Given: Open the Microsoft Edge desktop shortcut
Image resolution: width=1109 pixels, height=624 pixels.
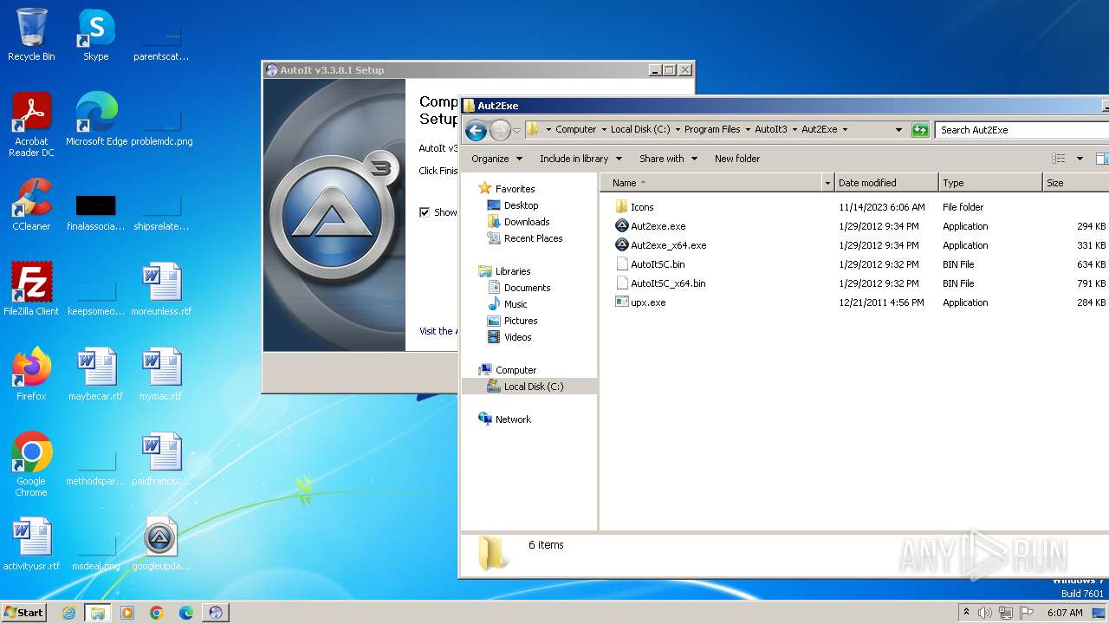Looking at the screenshot, I should pyautogui.click(x=96, y=120).
